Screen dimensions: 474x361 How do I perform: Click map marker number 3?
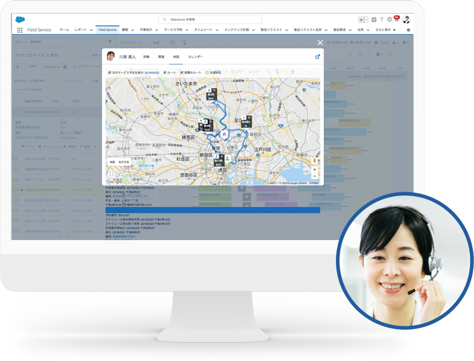[x=211, y=94]
